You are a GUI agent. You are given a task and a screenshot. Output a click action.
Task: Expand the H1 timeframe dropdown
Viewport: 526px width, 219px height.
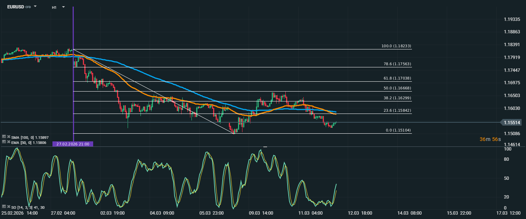[63, 7]
